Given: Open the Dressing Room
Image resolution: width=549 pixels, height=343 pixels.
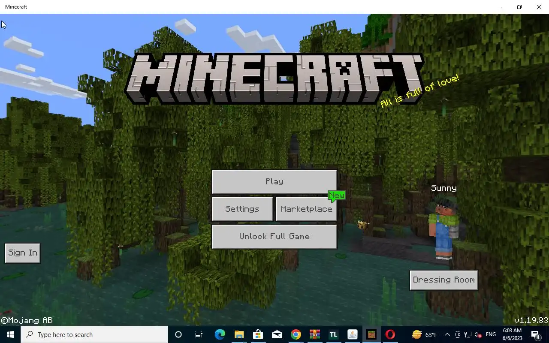Looking at the screenshot, I should (x=443, y=280).
